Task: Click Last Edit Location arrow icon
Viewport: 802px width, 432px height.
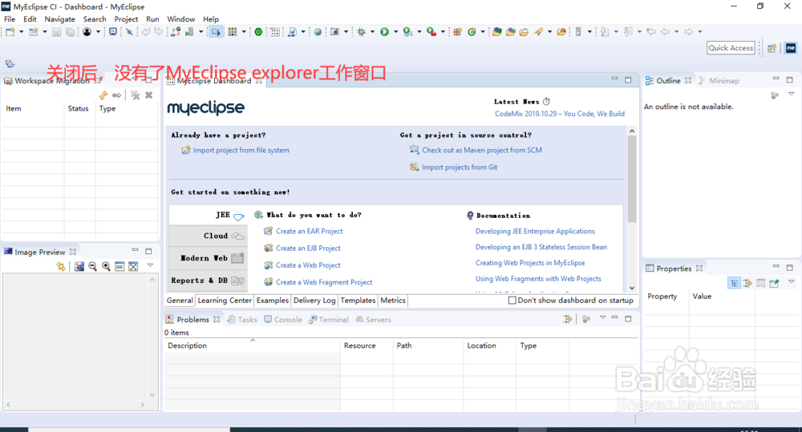Action: pyautogui.click(x=651, y=32)
